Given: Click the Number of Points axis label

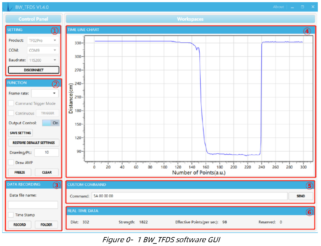Looking at the screenshot, I should (x=199, y=173).
